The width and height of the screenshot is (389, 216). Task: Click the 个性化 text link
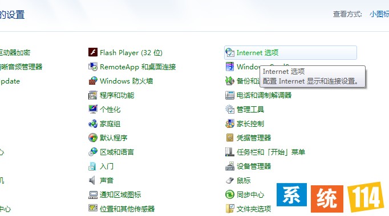tap(110, 110)
